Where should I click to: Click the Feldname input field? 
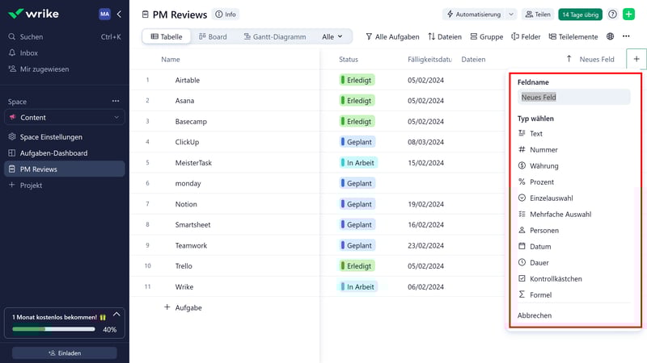pos(574,97)
